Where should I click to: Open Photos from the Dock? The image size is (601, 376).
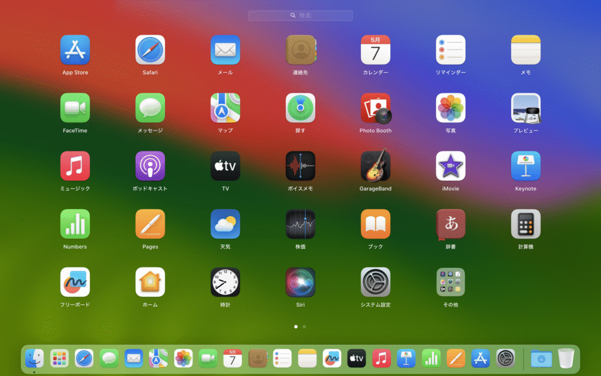click(183, 358)
